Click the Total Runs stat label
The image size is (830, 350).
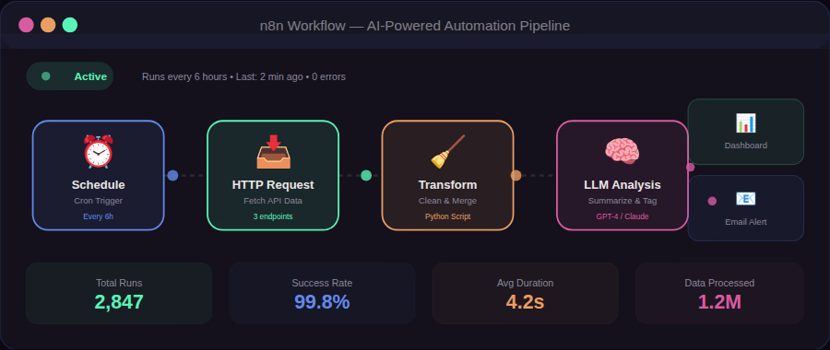119,283
